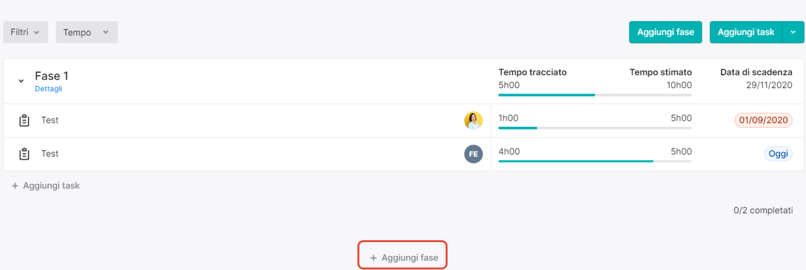Click the clipboard icon of first Test task
This screenshot has height=270, width=806.
[x=24, y=120]
